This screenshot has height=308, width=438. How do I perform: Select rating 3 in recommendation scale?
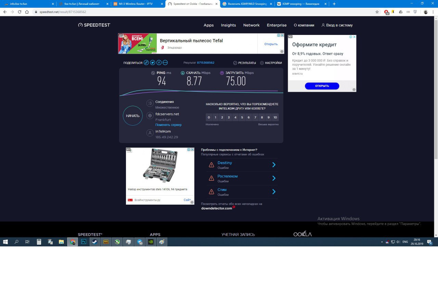229,117
